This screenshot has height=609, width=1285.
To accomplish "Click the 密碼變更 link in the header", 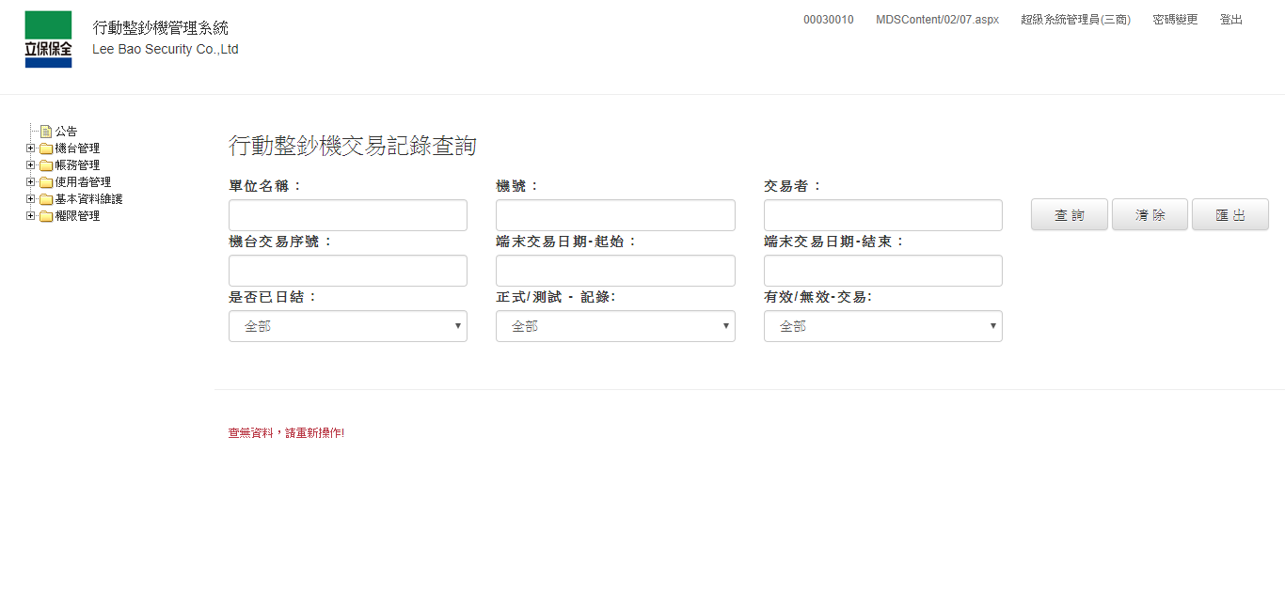I will 1175,20.
